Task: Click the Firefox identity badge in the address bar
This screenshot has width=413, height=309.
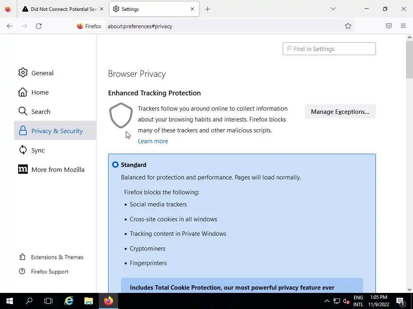Action: tap(89, 26)
